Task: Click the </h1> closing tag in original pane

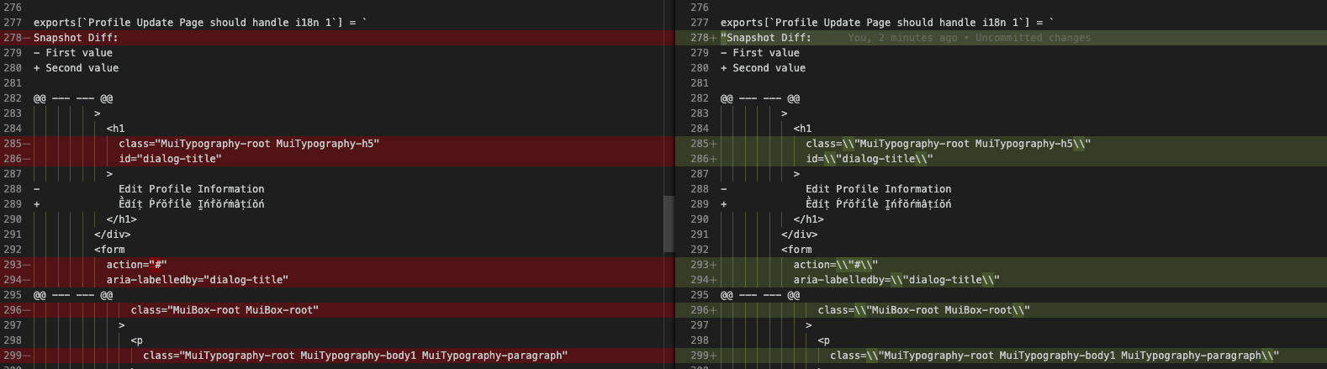Action: [x=121, y=219]
